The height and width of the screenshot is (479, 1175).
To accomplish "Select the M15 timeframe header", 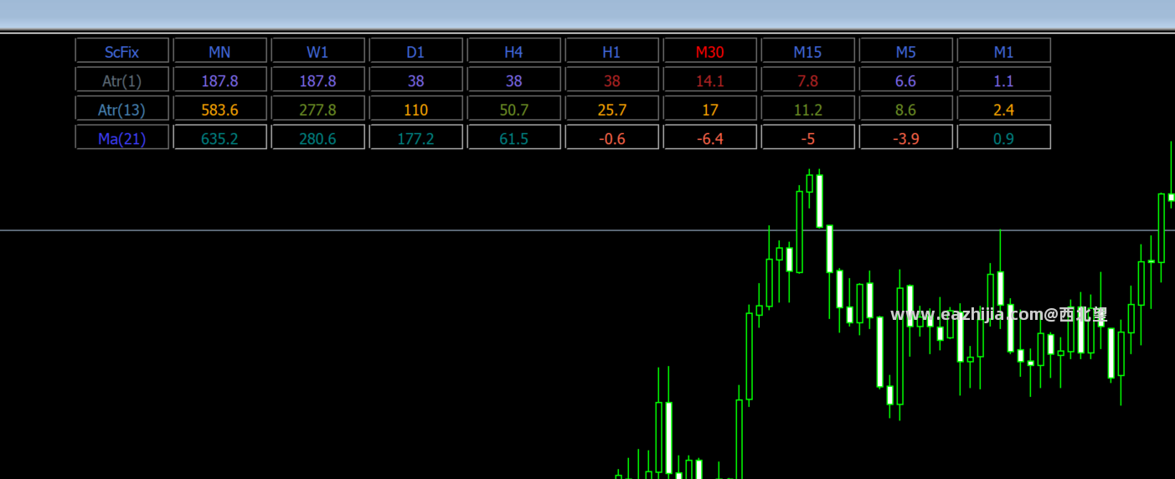I will (808, 50).
